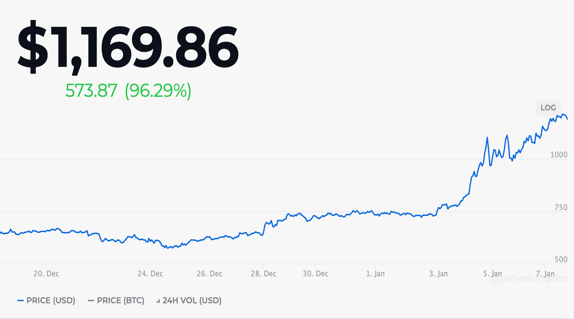Select the 24. Dec date label

tap(150, 274)
